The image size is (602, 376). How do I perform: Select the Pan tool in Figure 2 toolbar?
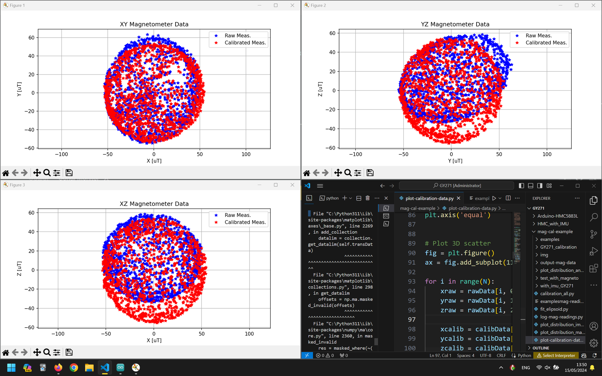pyautogui.click(x=338, y=173)
